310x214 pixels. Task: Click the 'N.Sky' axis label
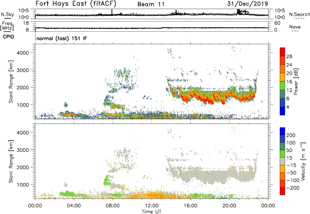point(7,14)
